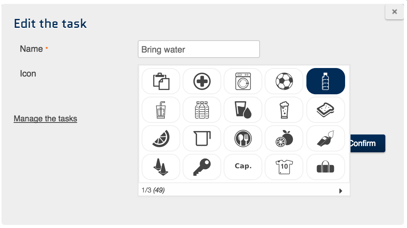
Task: Choose the beer glass icon
Action: click(284, 110)
